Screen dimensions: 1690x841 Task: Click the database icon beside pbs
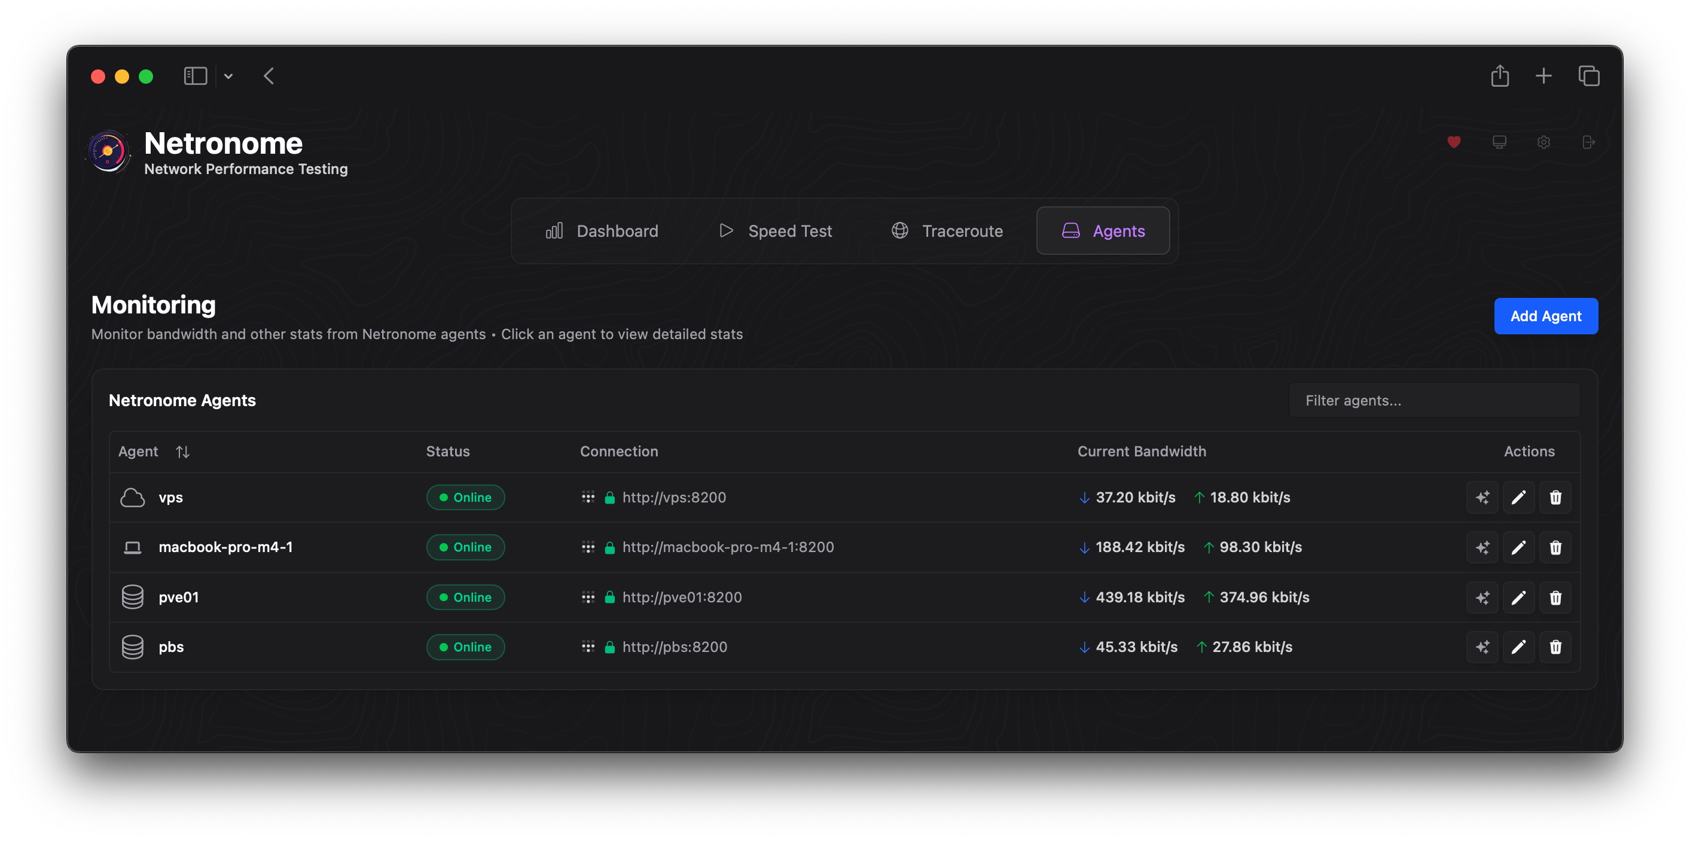(133, 647)
